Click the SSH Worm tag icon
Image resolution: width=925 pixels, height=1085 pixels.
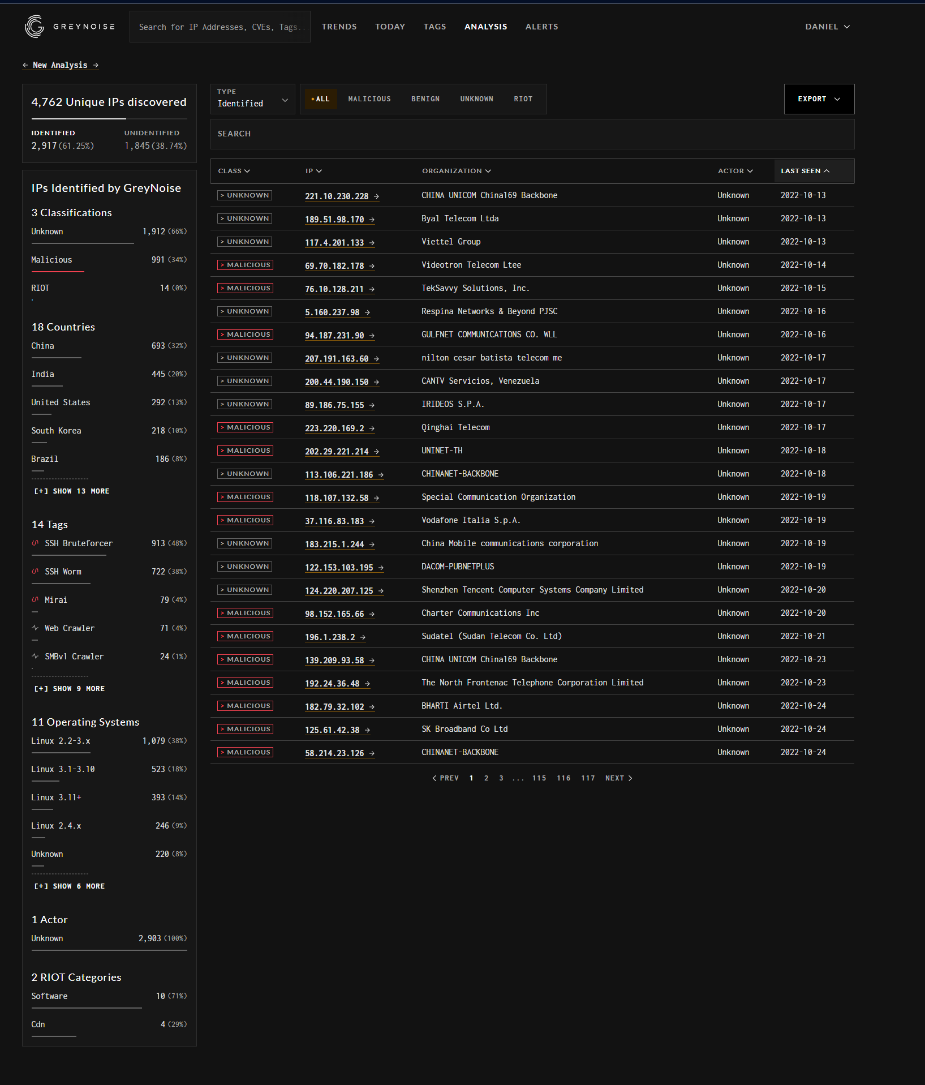click(x=35, y=571)
